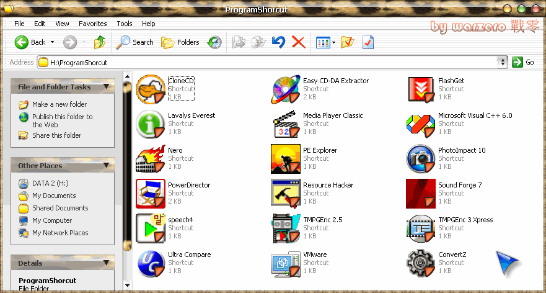Open the CloneCD shortcut icon
The width and height of the screenshot is (546, 293).
(151, 89)
